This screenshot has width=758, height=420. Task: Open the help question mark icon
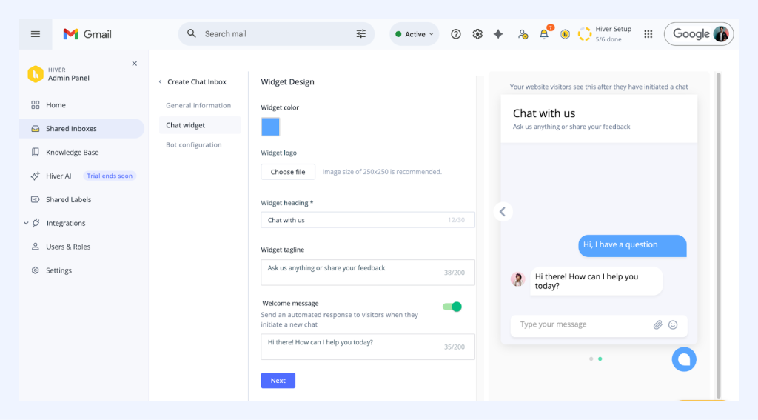point(456,34)
